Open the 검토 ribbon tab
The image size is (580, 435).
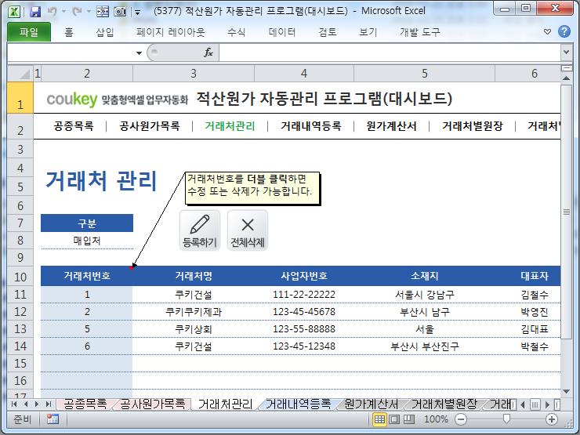coord(328,32)
